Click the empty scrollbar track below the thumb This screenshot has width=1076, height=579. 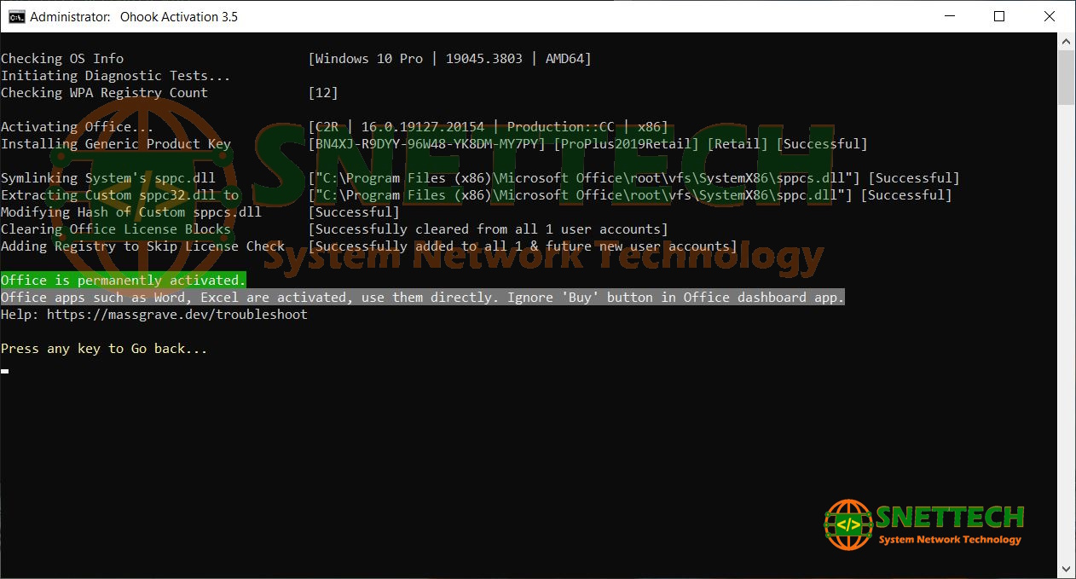(1066, 341)
